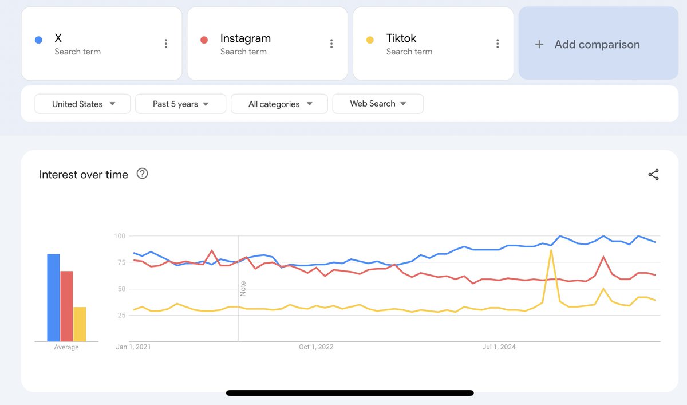
Task: Open the All categories dropdown
Action: coord(279,104)
